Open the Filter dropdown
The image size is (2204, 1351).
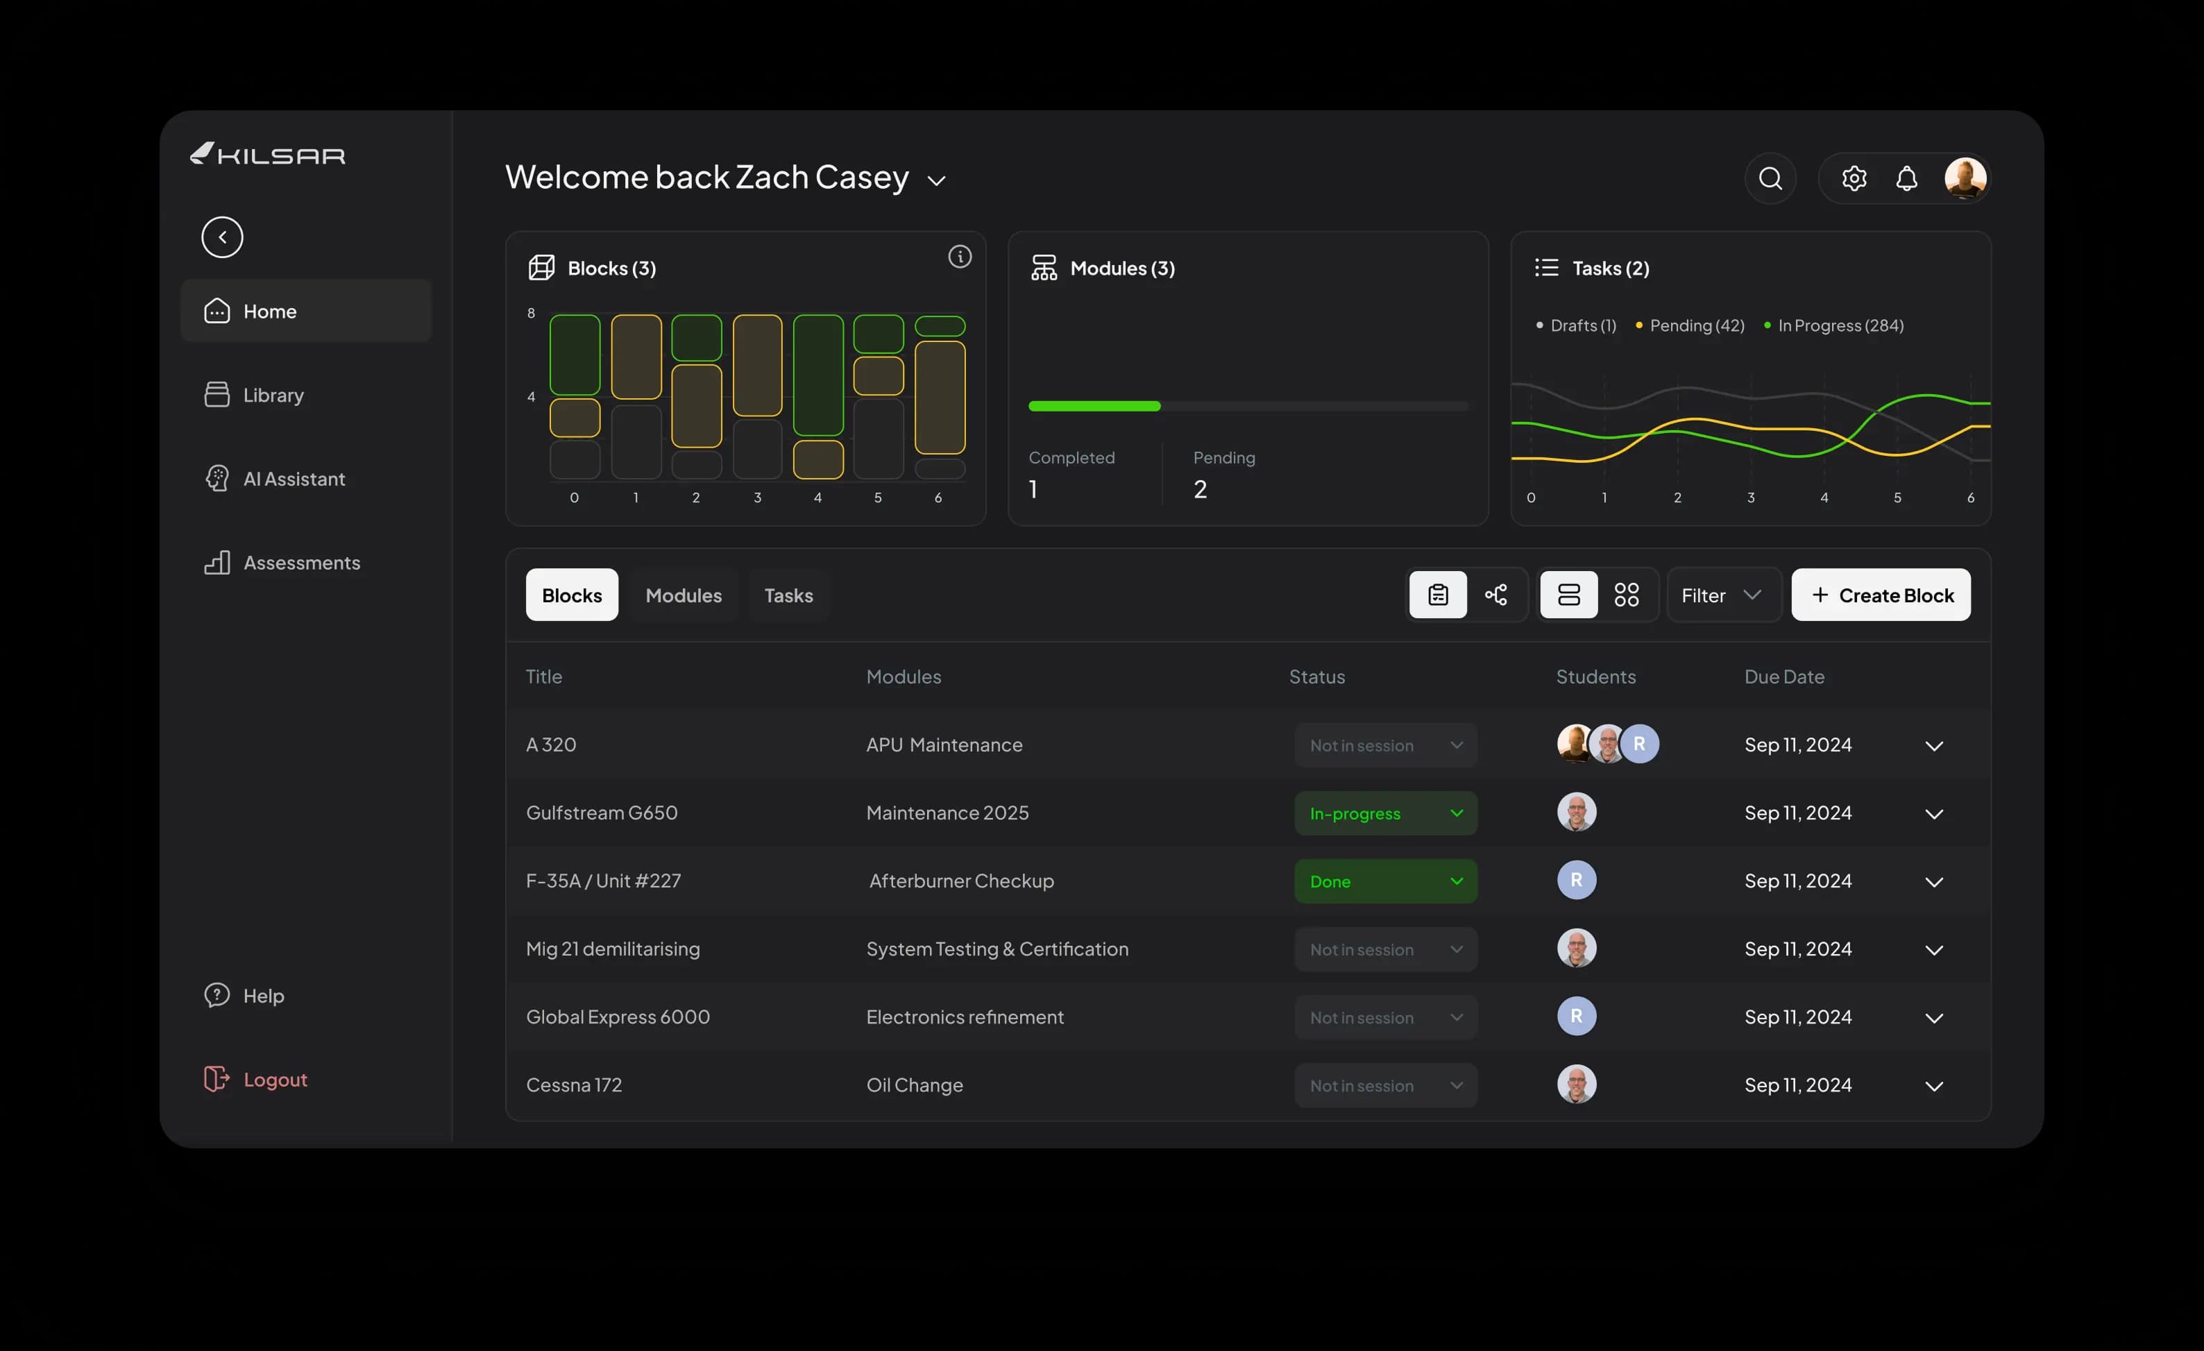coord(1721,595)
